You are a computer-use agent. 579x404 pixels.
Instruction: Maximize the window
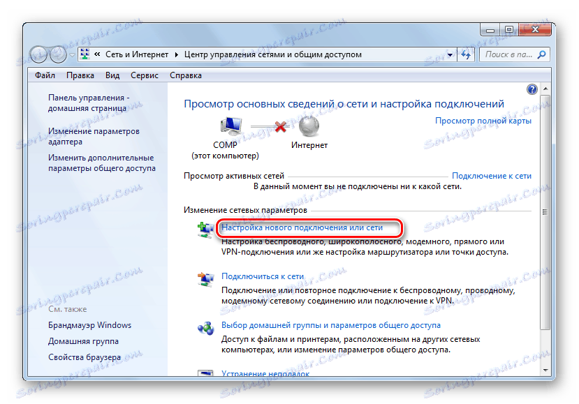click(x=509, y=30)
